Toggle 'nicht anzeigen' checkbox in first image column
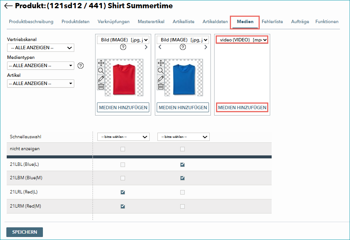The width and height of the screenshot is (350, 240). click(x=123, y=149)
